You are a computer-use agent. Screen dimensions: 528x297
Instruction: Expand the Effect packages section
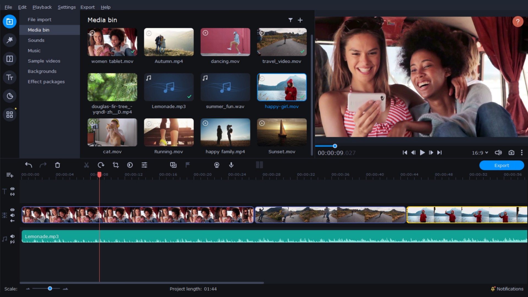point(46,81)
